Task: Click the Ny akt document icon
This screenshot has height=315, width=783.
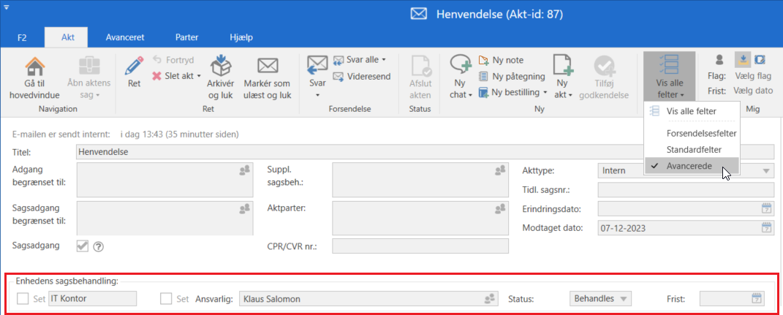Action: [x=562, y=66]
